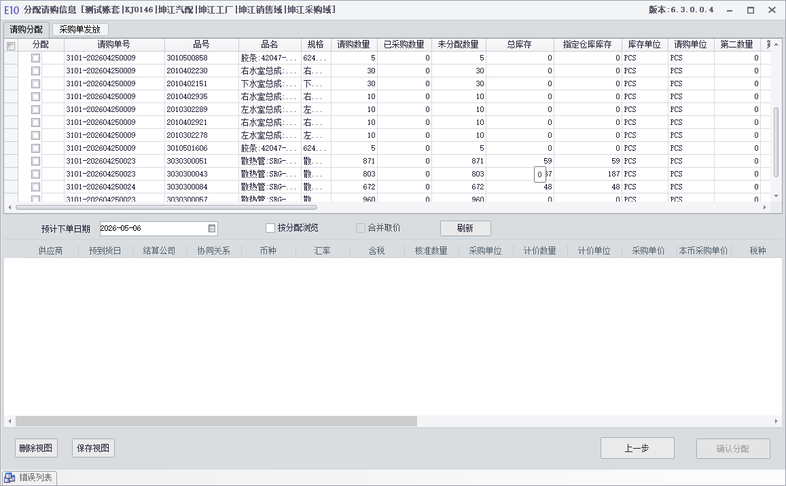Select 未分配数量 cell showing 803
Viewport: 786px width, 486px height.
point(459,174)
